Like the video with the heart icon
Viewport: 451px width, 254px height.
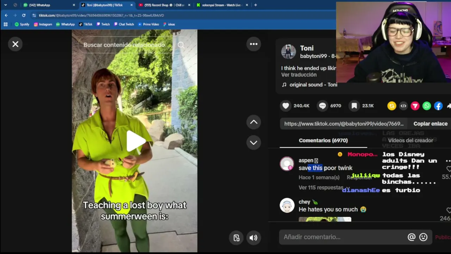tap(286, 106)
